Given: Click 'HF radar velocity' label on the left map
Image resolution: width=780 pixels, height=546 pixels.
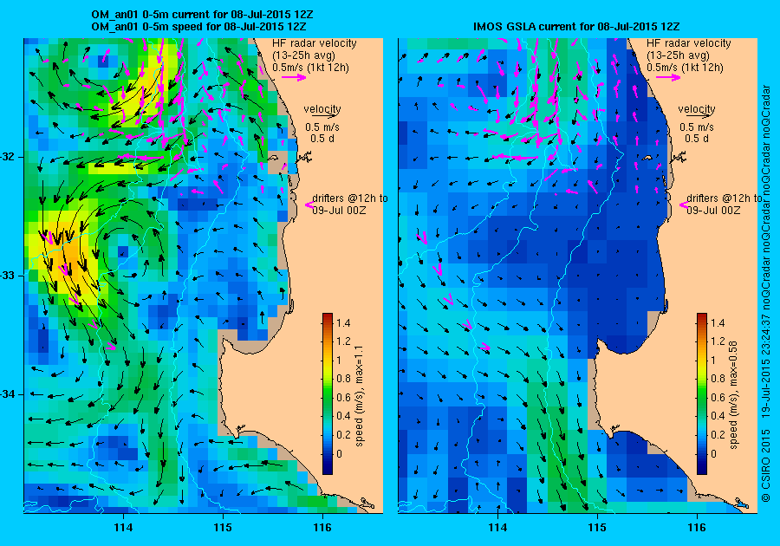Looking at the screenshot, I should point(315,43).
